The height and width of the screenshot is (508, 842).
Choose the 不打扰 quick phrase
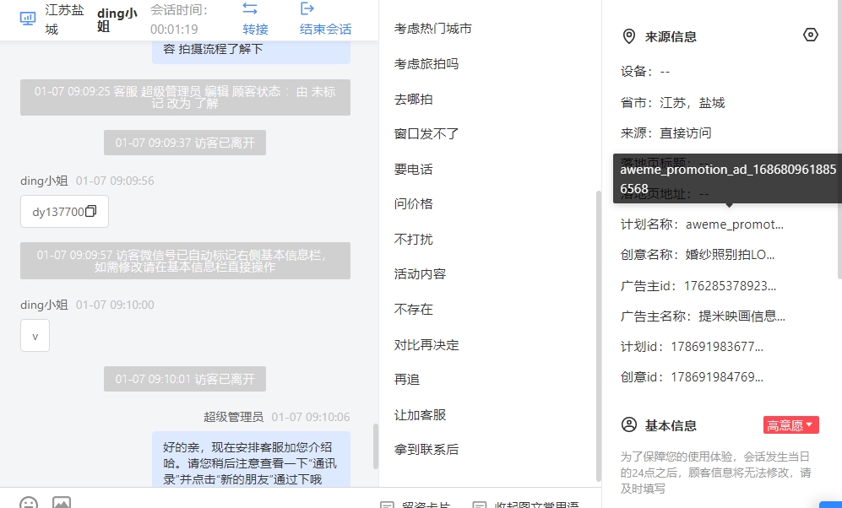coord(414,240)
